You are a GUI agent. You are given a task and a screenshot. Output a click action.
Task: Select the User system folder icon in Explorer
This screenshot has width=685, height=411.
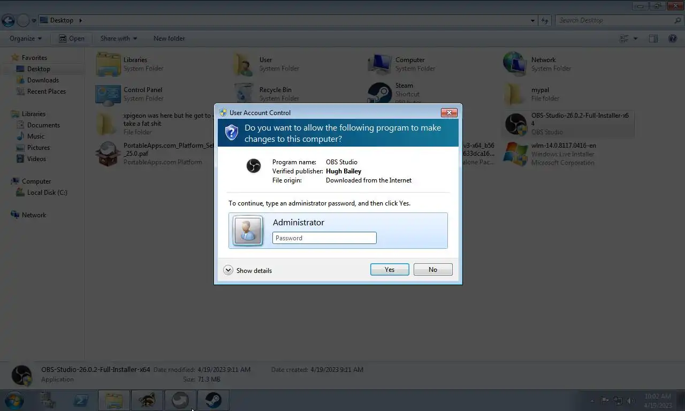coord(244,64)
